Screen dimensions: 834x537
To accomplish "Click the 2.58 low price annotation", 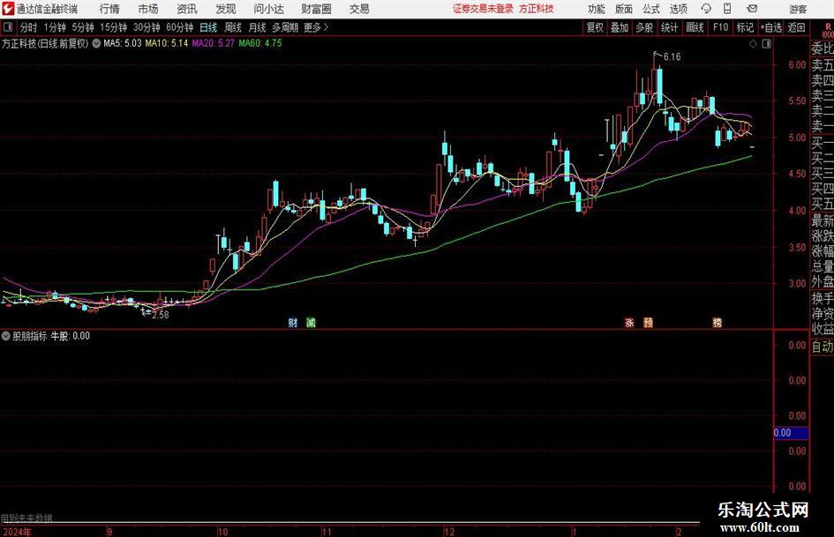I will (160, 315).
